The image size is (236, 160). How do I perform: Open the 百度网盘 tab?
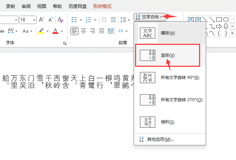78,6
